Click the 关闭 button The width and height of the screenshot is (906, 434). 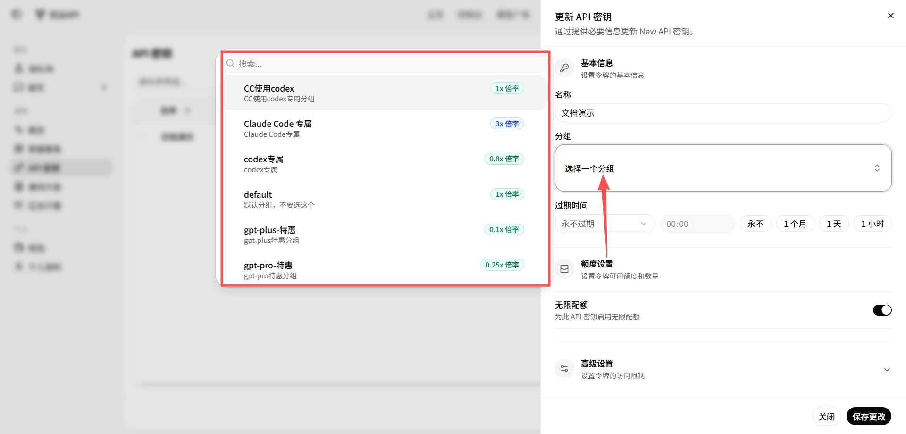(x=826, y=417)
